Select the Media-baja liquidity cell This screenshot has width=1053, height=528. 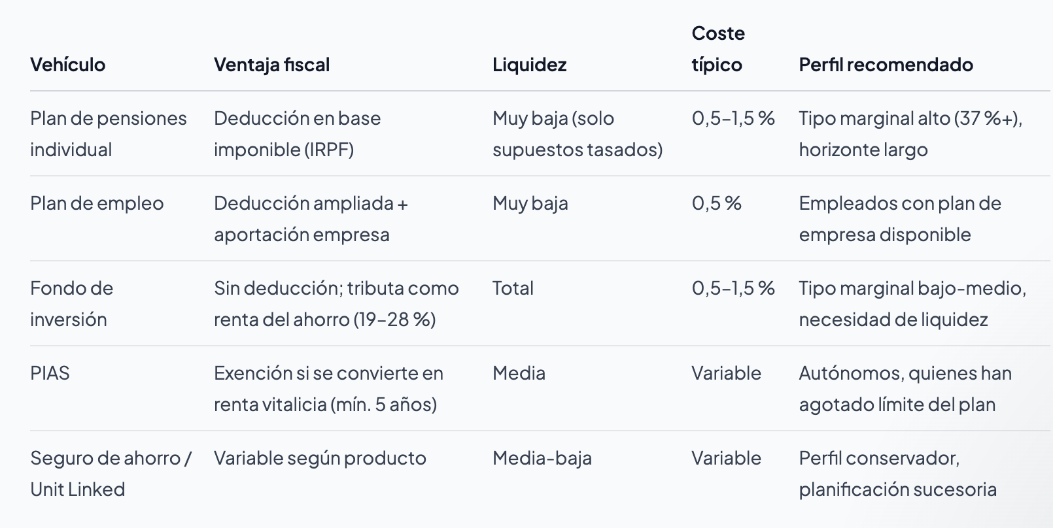(x=542, y=458)
